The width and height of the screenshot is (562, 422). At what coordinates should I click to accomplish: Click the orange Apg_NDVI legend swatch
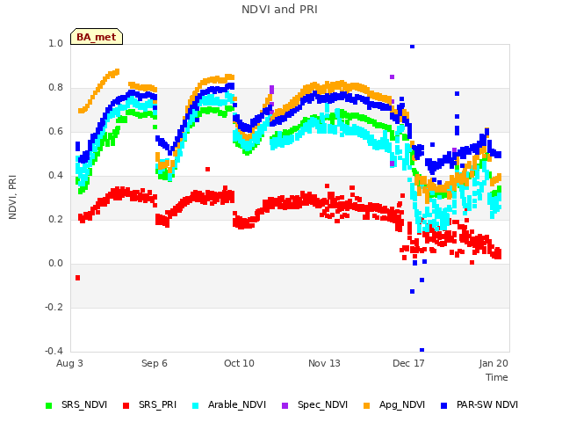(366, 405)
